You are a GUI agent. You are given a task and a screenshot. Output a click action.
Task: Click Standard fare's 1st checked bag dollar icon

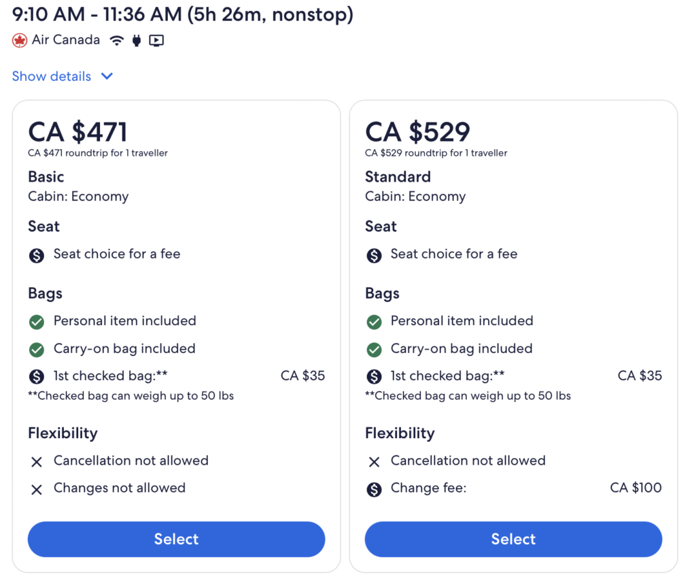pyautogui.click(x=374, y=377)
